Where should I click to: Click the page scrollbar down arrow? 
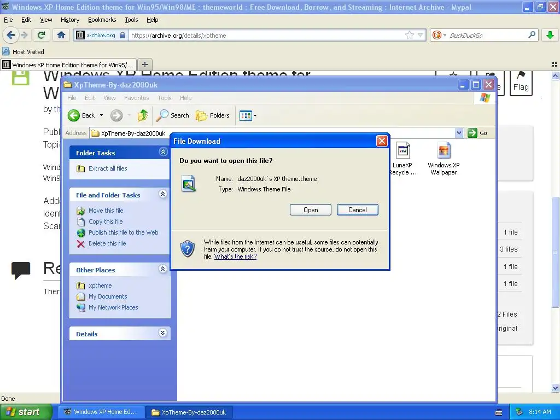555,388
